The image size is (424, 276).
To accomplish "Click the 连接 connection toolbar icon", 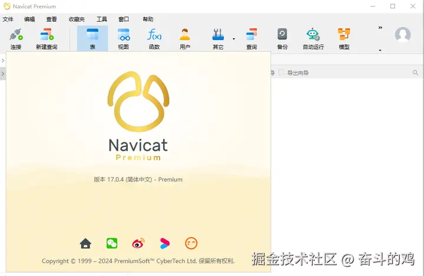I will 16,39.
